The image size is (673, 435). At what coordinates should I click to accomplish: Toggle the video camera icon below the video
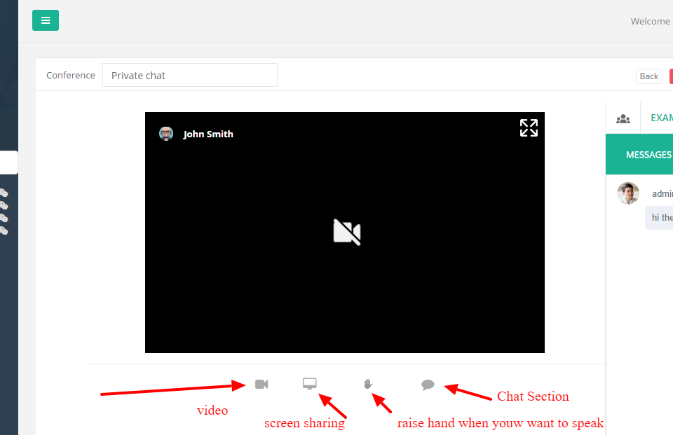pos(261,384)
